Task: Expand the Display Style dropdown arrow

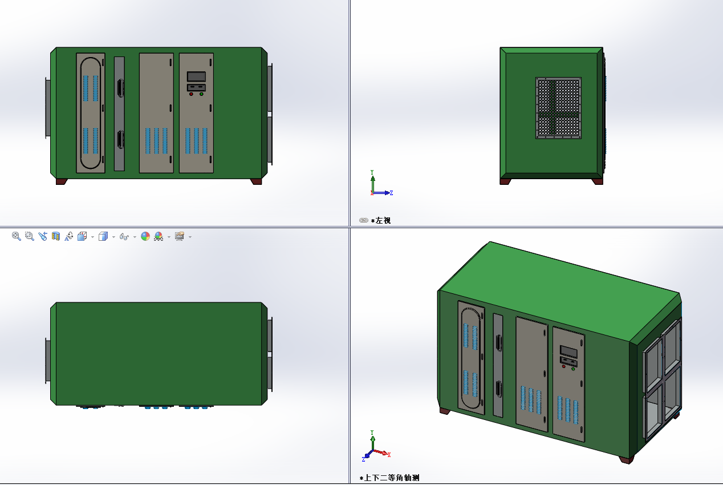Action: coord(113,237)
